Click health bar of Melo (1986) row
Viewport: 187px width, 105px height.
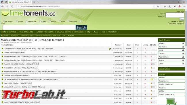click(x=153, y=83)
